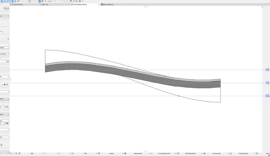Screen dimensions: 270x156
Task: Click the zoom-in magnifier in status bar
Action: pyautogui.click(x=16, y=153)
